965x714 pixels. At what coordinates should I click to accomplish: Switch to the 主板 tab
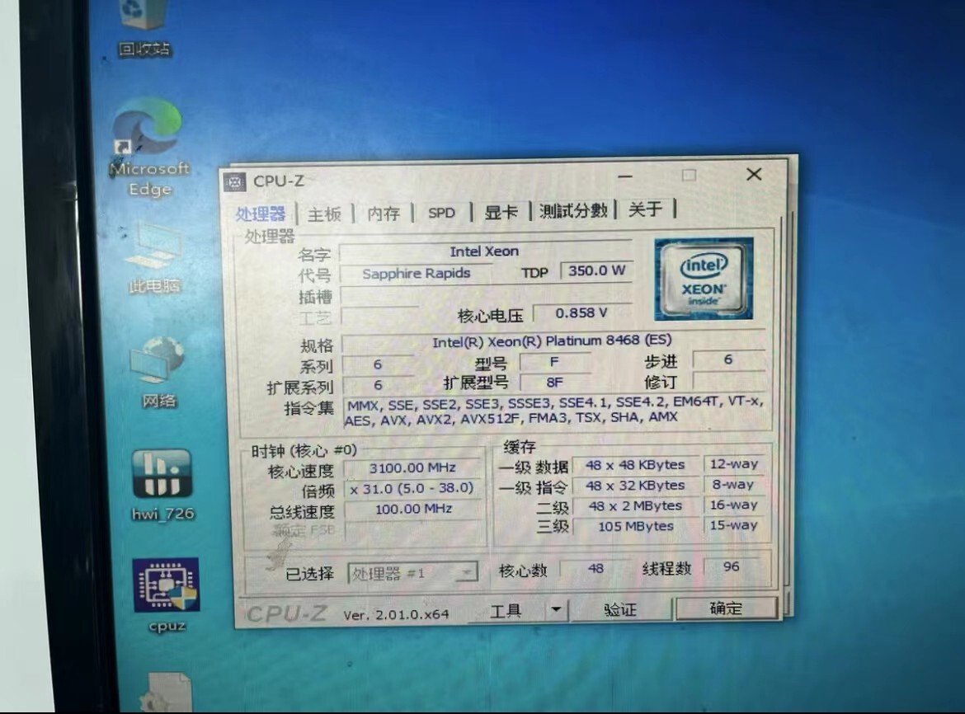(324, 214)
